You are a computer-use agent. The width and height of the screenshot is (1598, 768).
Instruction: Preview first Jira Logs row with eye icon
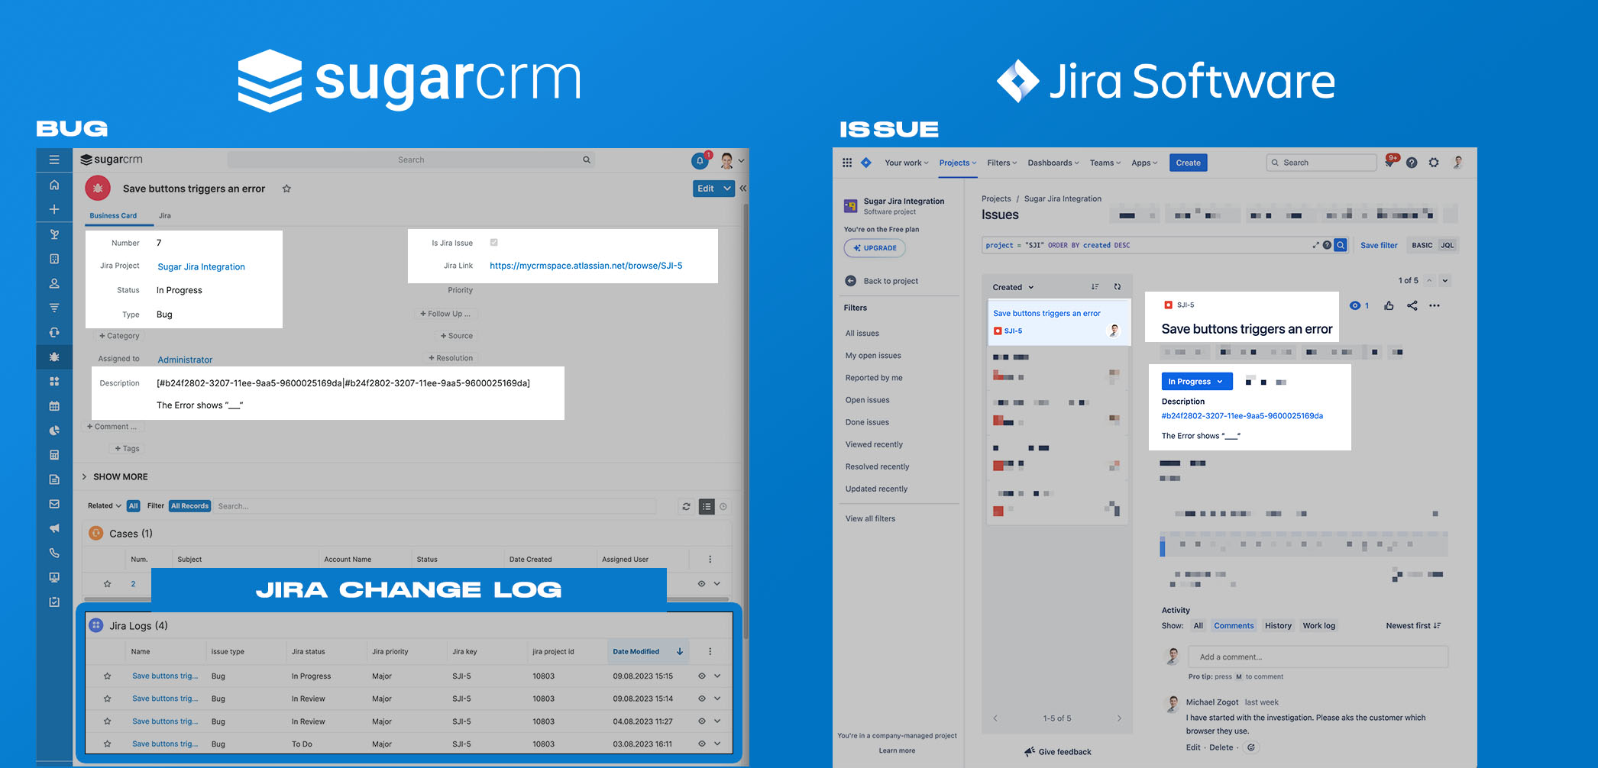(x=701, y=676)
